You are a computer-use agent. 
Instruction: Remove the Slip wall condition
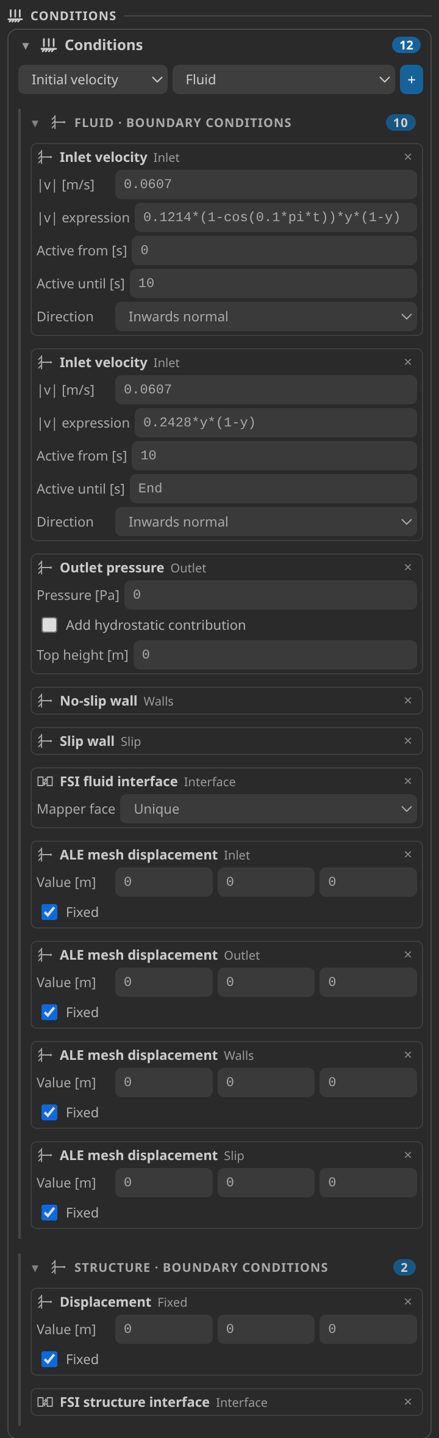pos(408,741)
